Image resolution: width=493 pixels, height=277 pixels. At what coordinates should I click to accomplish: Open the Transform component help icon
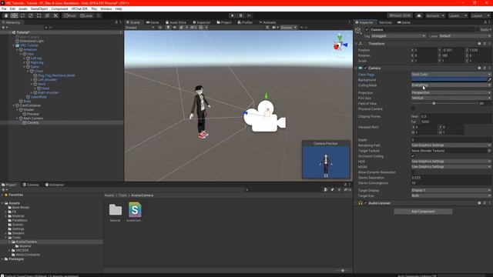pyautogui.click(x=479, y=44)
